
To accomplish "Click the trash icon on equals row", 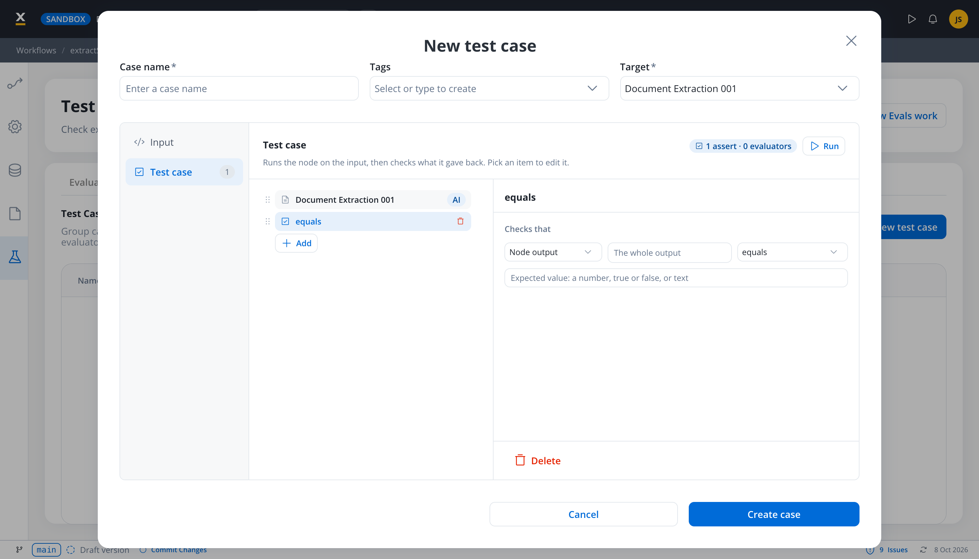I will coord(460,221).
